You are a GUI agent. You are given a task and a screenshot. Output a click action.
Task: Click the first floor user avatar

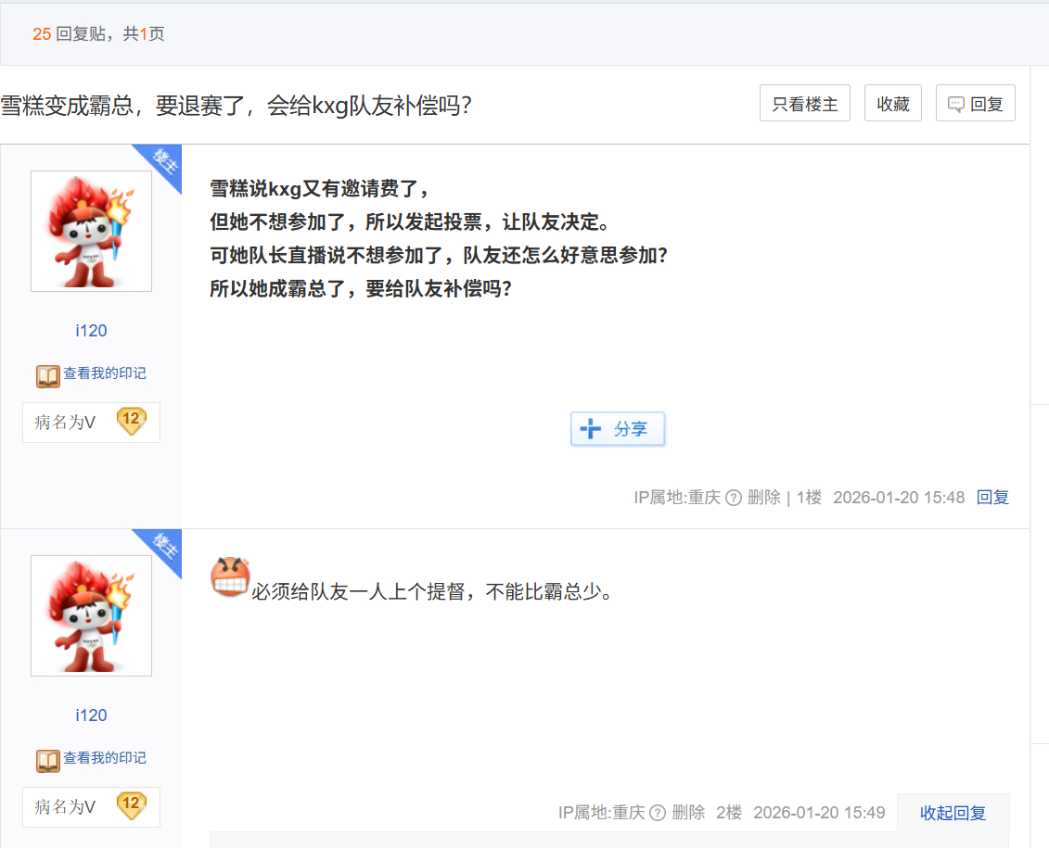91,231
